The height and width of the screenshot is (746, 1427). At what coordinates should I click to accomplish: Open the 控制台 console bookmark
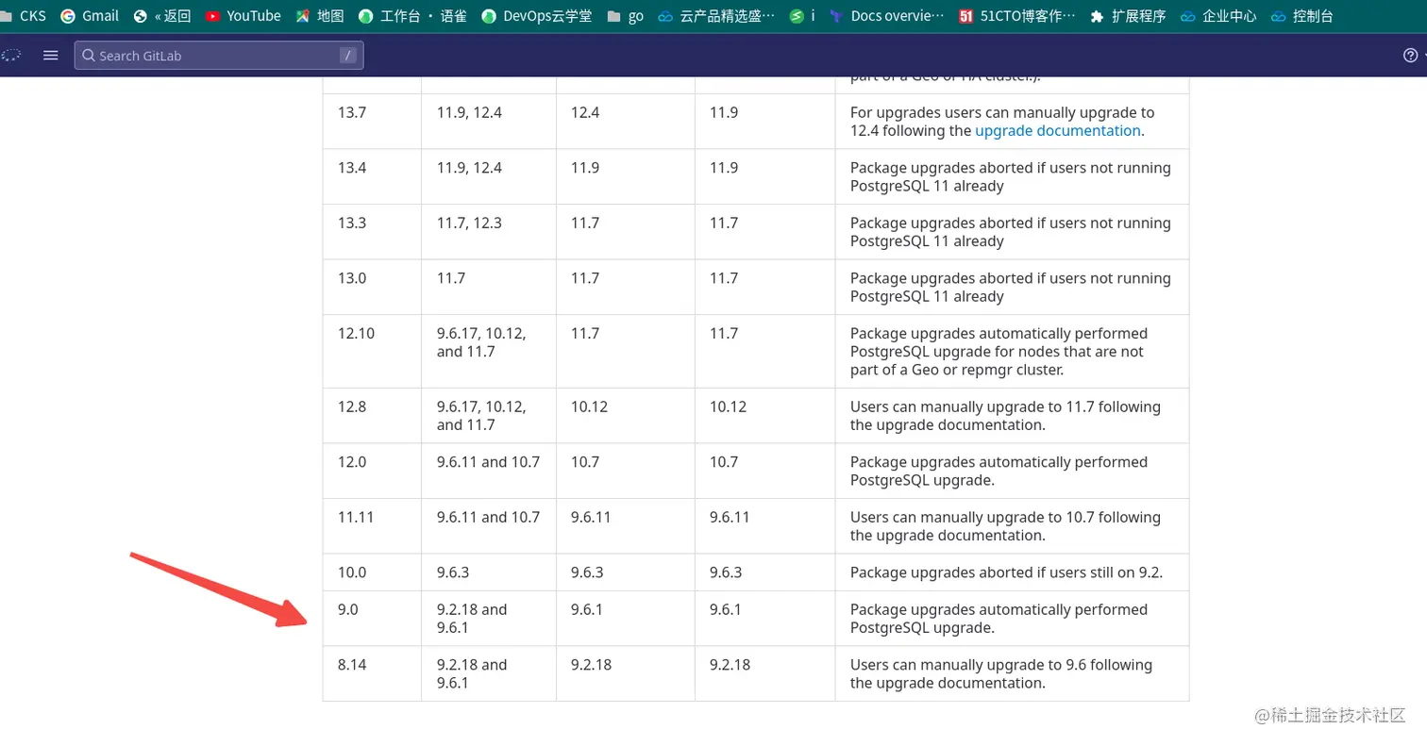pos(1302,15)
